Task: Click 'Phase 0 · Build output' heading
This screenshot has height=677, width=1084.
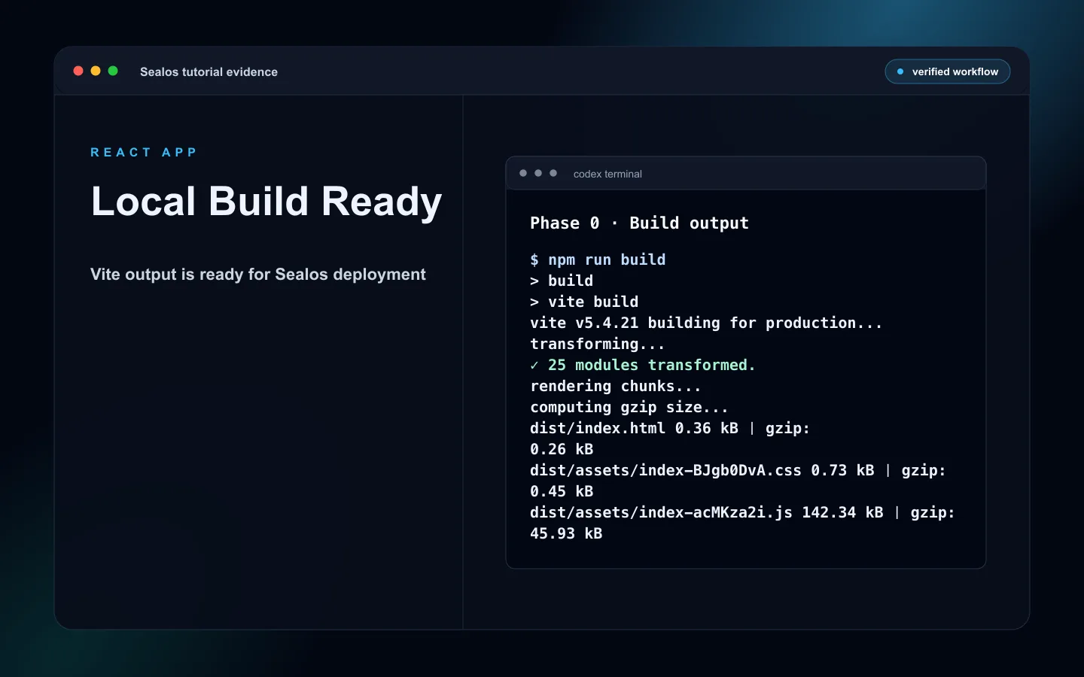Action: 639,223
